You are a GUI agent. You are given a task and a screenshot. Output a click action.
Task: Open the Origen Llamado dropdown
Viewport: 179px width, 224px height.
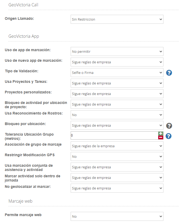[117, 20]
